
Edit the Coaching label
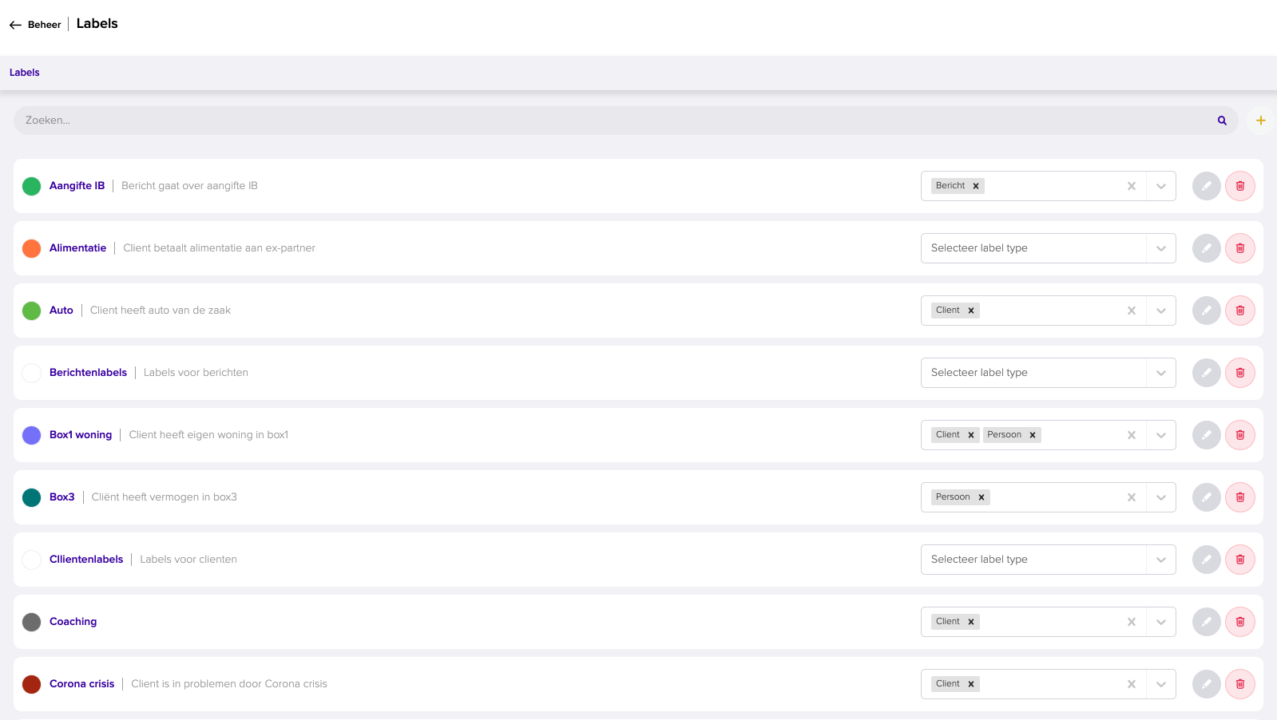1207,622
